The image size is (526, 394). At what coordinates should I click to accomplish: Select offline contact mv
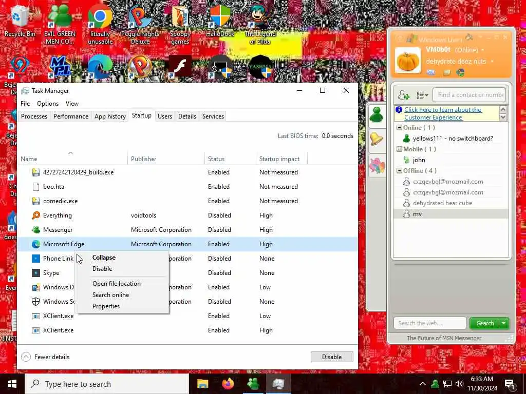point(451,214)
